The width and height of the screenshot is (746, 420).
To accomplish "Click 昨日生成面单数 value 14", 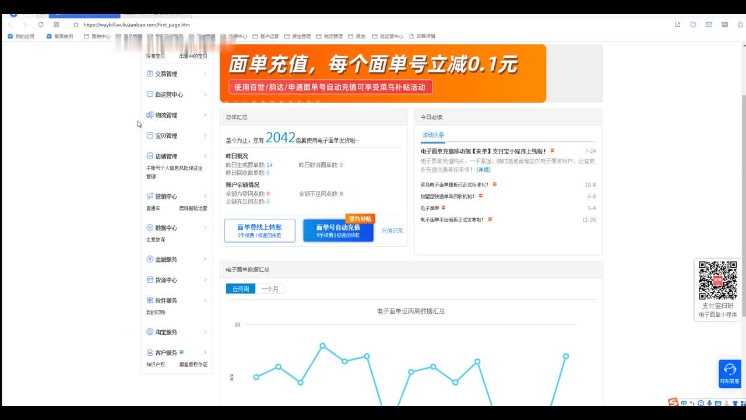I will pyautogui.click(x=270, y=165).
